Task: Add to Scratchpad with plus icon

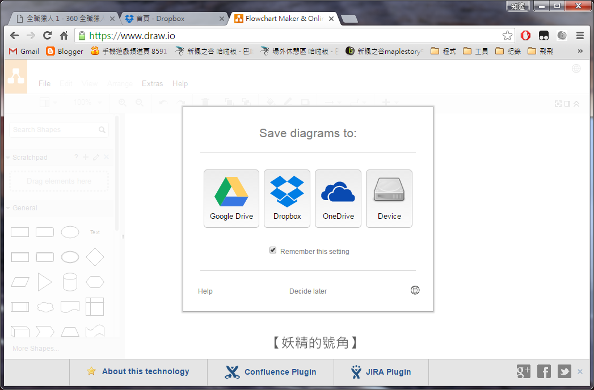Action: click(86, 157)
